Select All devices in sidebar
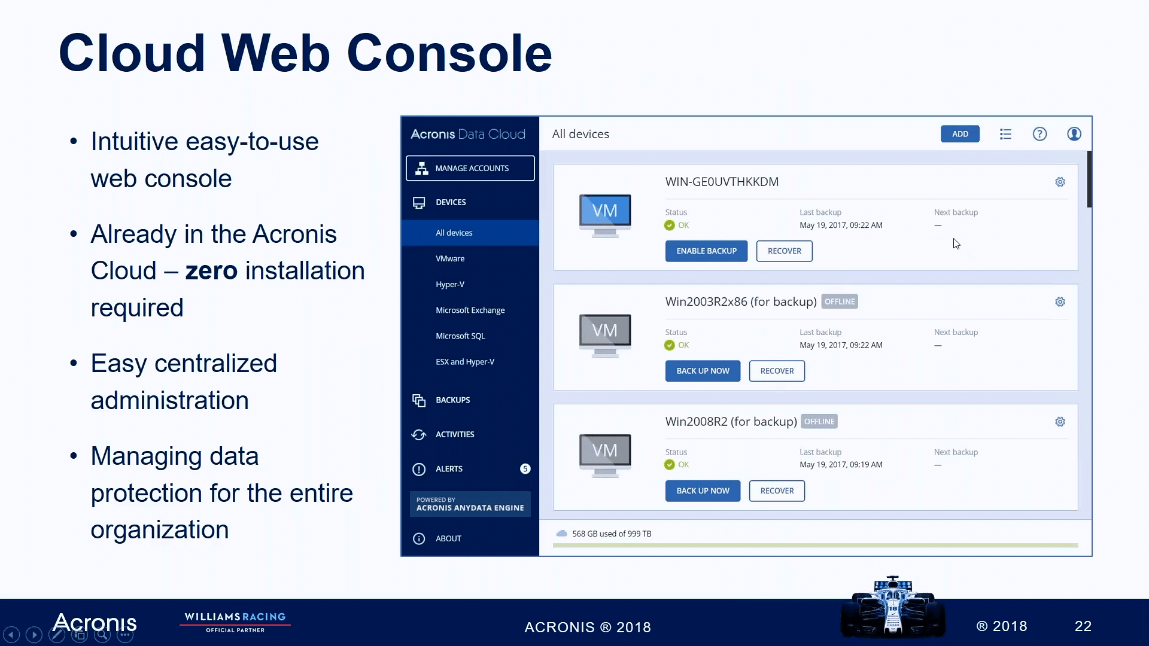The image size is (1149, 646). coord(470,233)
